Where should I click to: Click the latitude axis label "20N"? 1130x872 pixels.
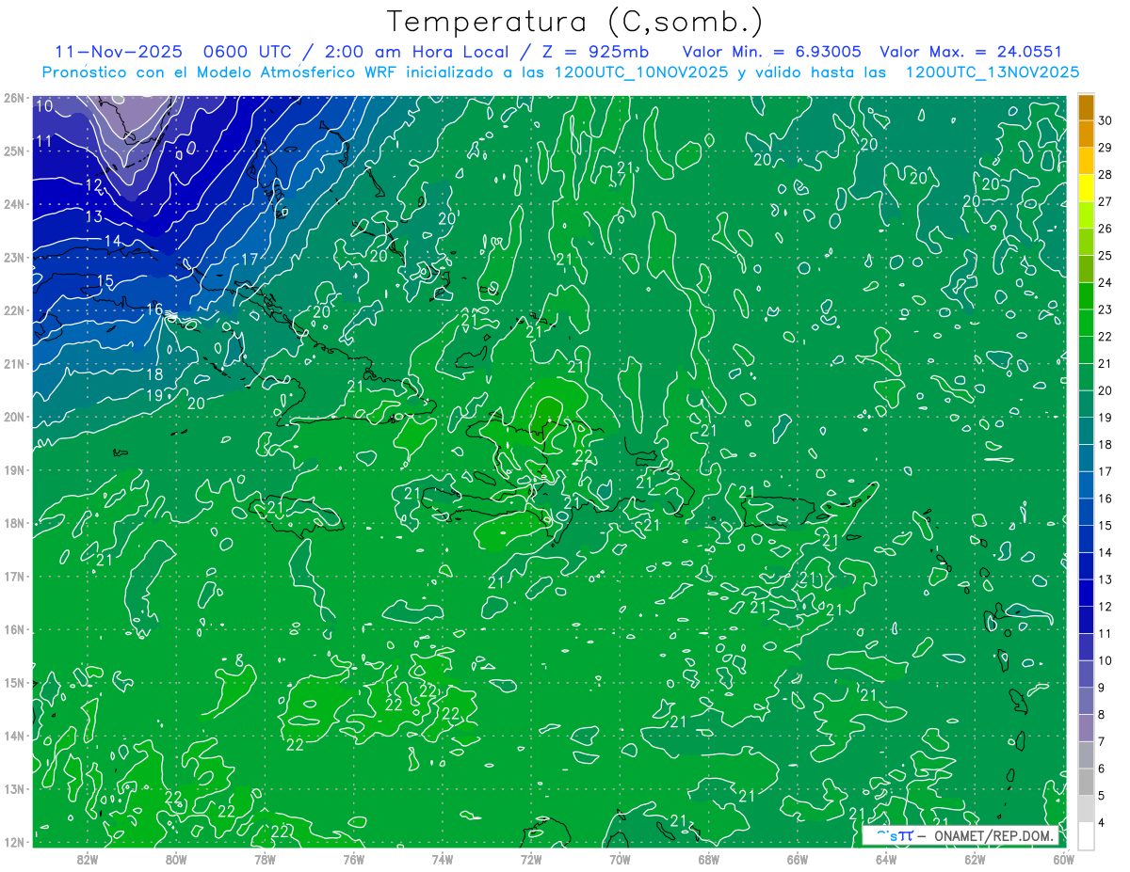14,417
